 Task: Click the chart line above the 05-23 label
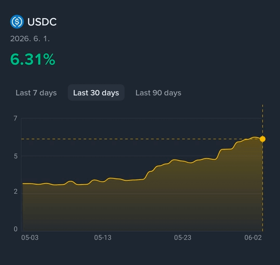pyautogui.click(x=183, y=161)
